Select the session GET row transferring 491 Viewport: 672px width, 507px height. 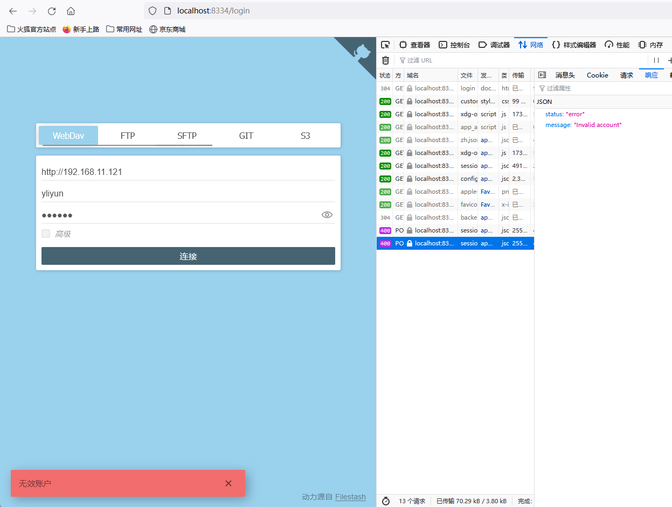455,166
